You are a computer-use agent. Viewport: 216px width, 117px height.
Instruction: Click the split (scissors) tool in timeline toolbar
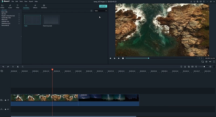pyautogui.click(x=18, y=66)
